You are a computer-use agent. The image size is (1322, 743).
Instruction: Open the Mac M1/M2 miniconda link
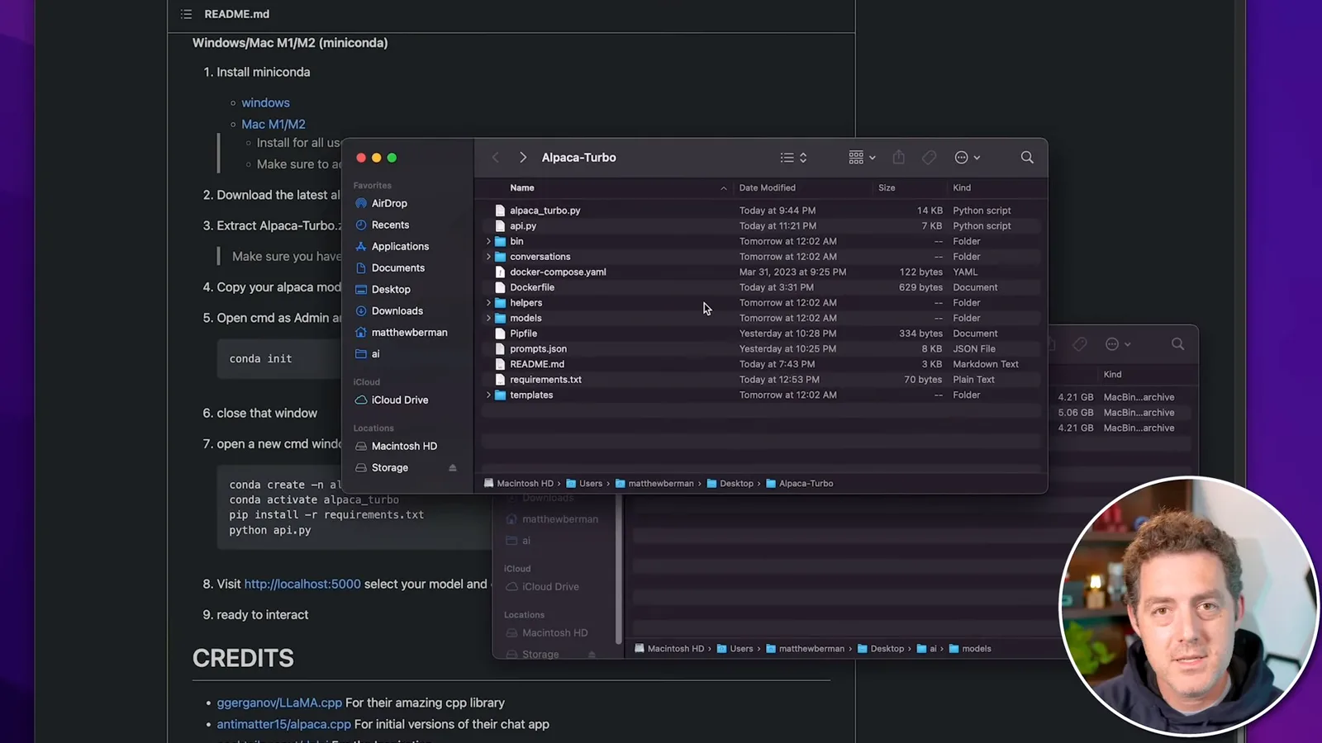tap(273, 124)
